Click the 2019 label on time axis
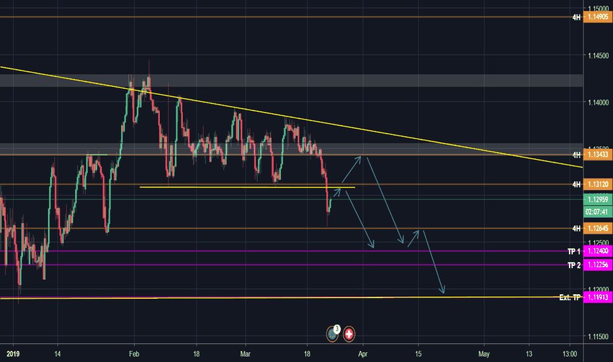This screenshot has height=362, width=613. [x=13, y=354]
